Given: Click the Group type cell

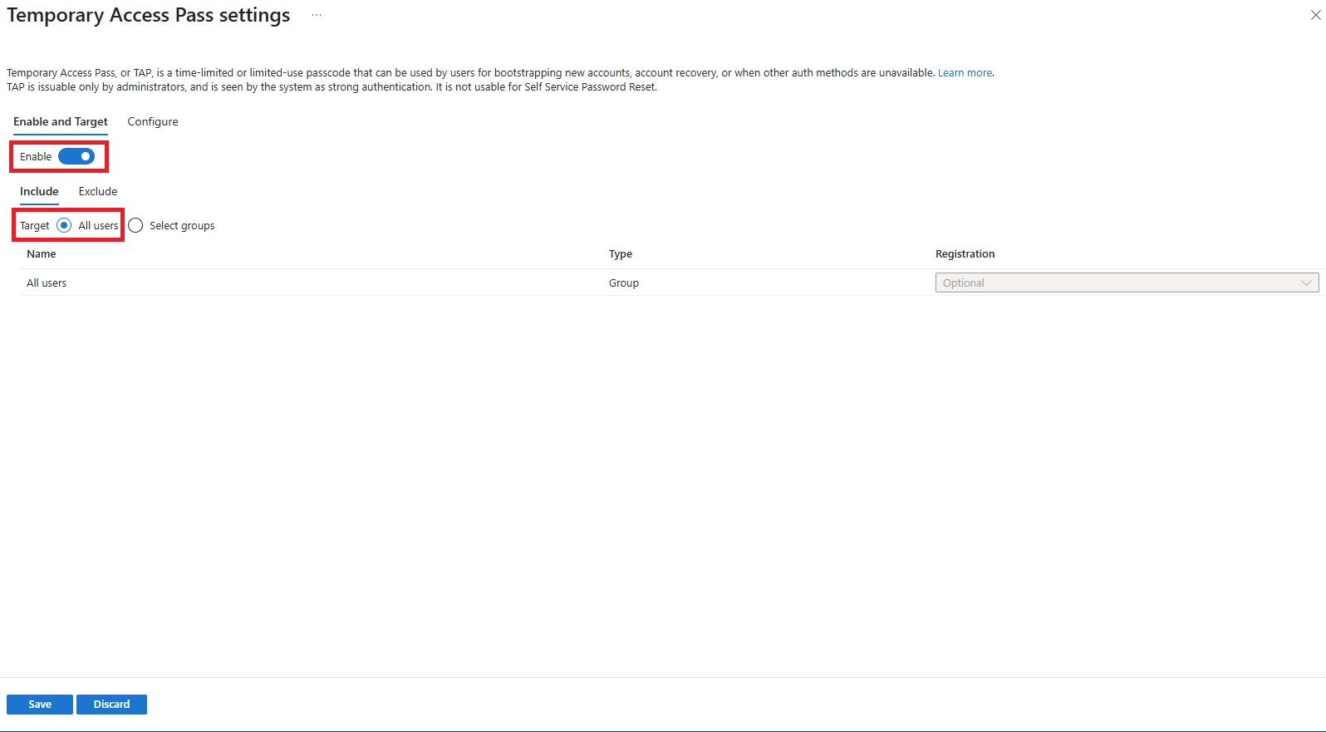Looking at the screenshot, I should 624,283.
